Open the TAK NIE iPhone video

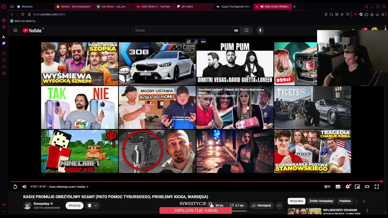tap(79, 107)
